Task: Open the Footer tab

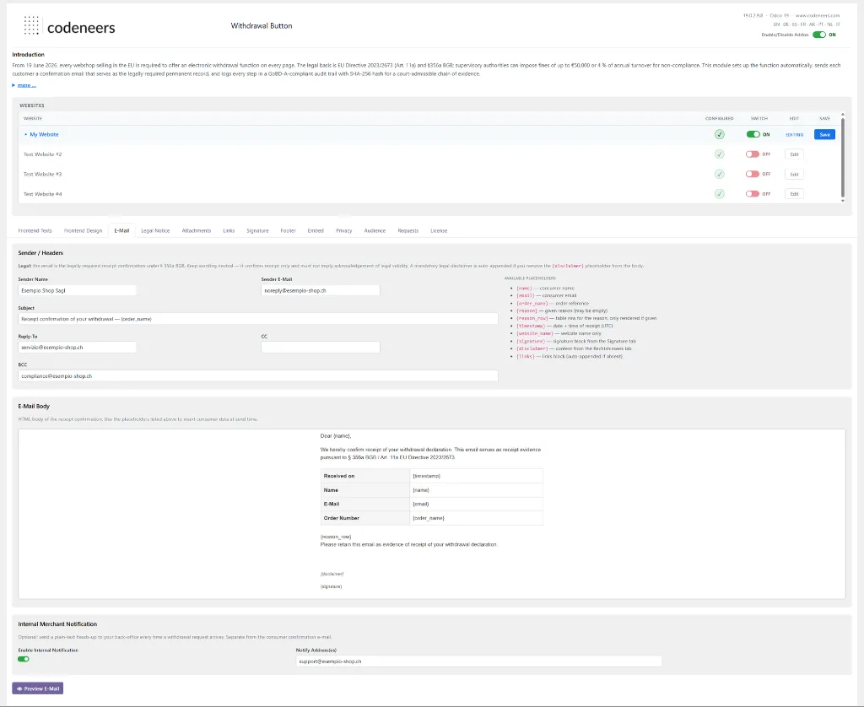Action: pos(289,231)
